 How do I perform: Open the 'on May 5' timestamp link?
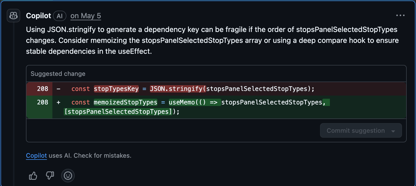tap(86, 16)
